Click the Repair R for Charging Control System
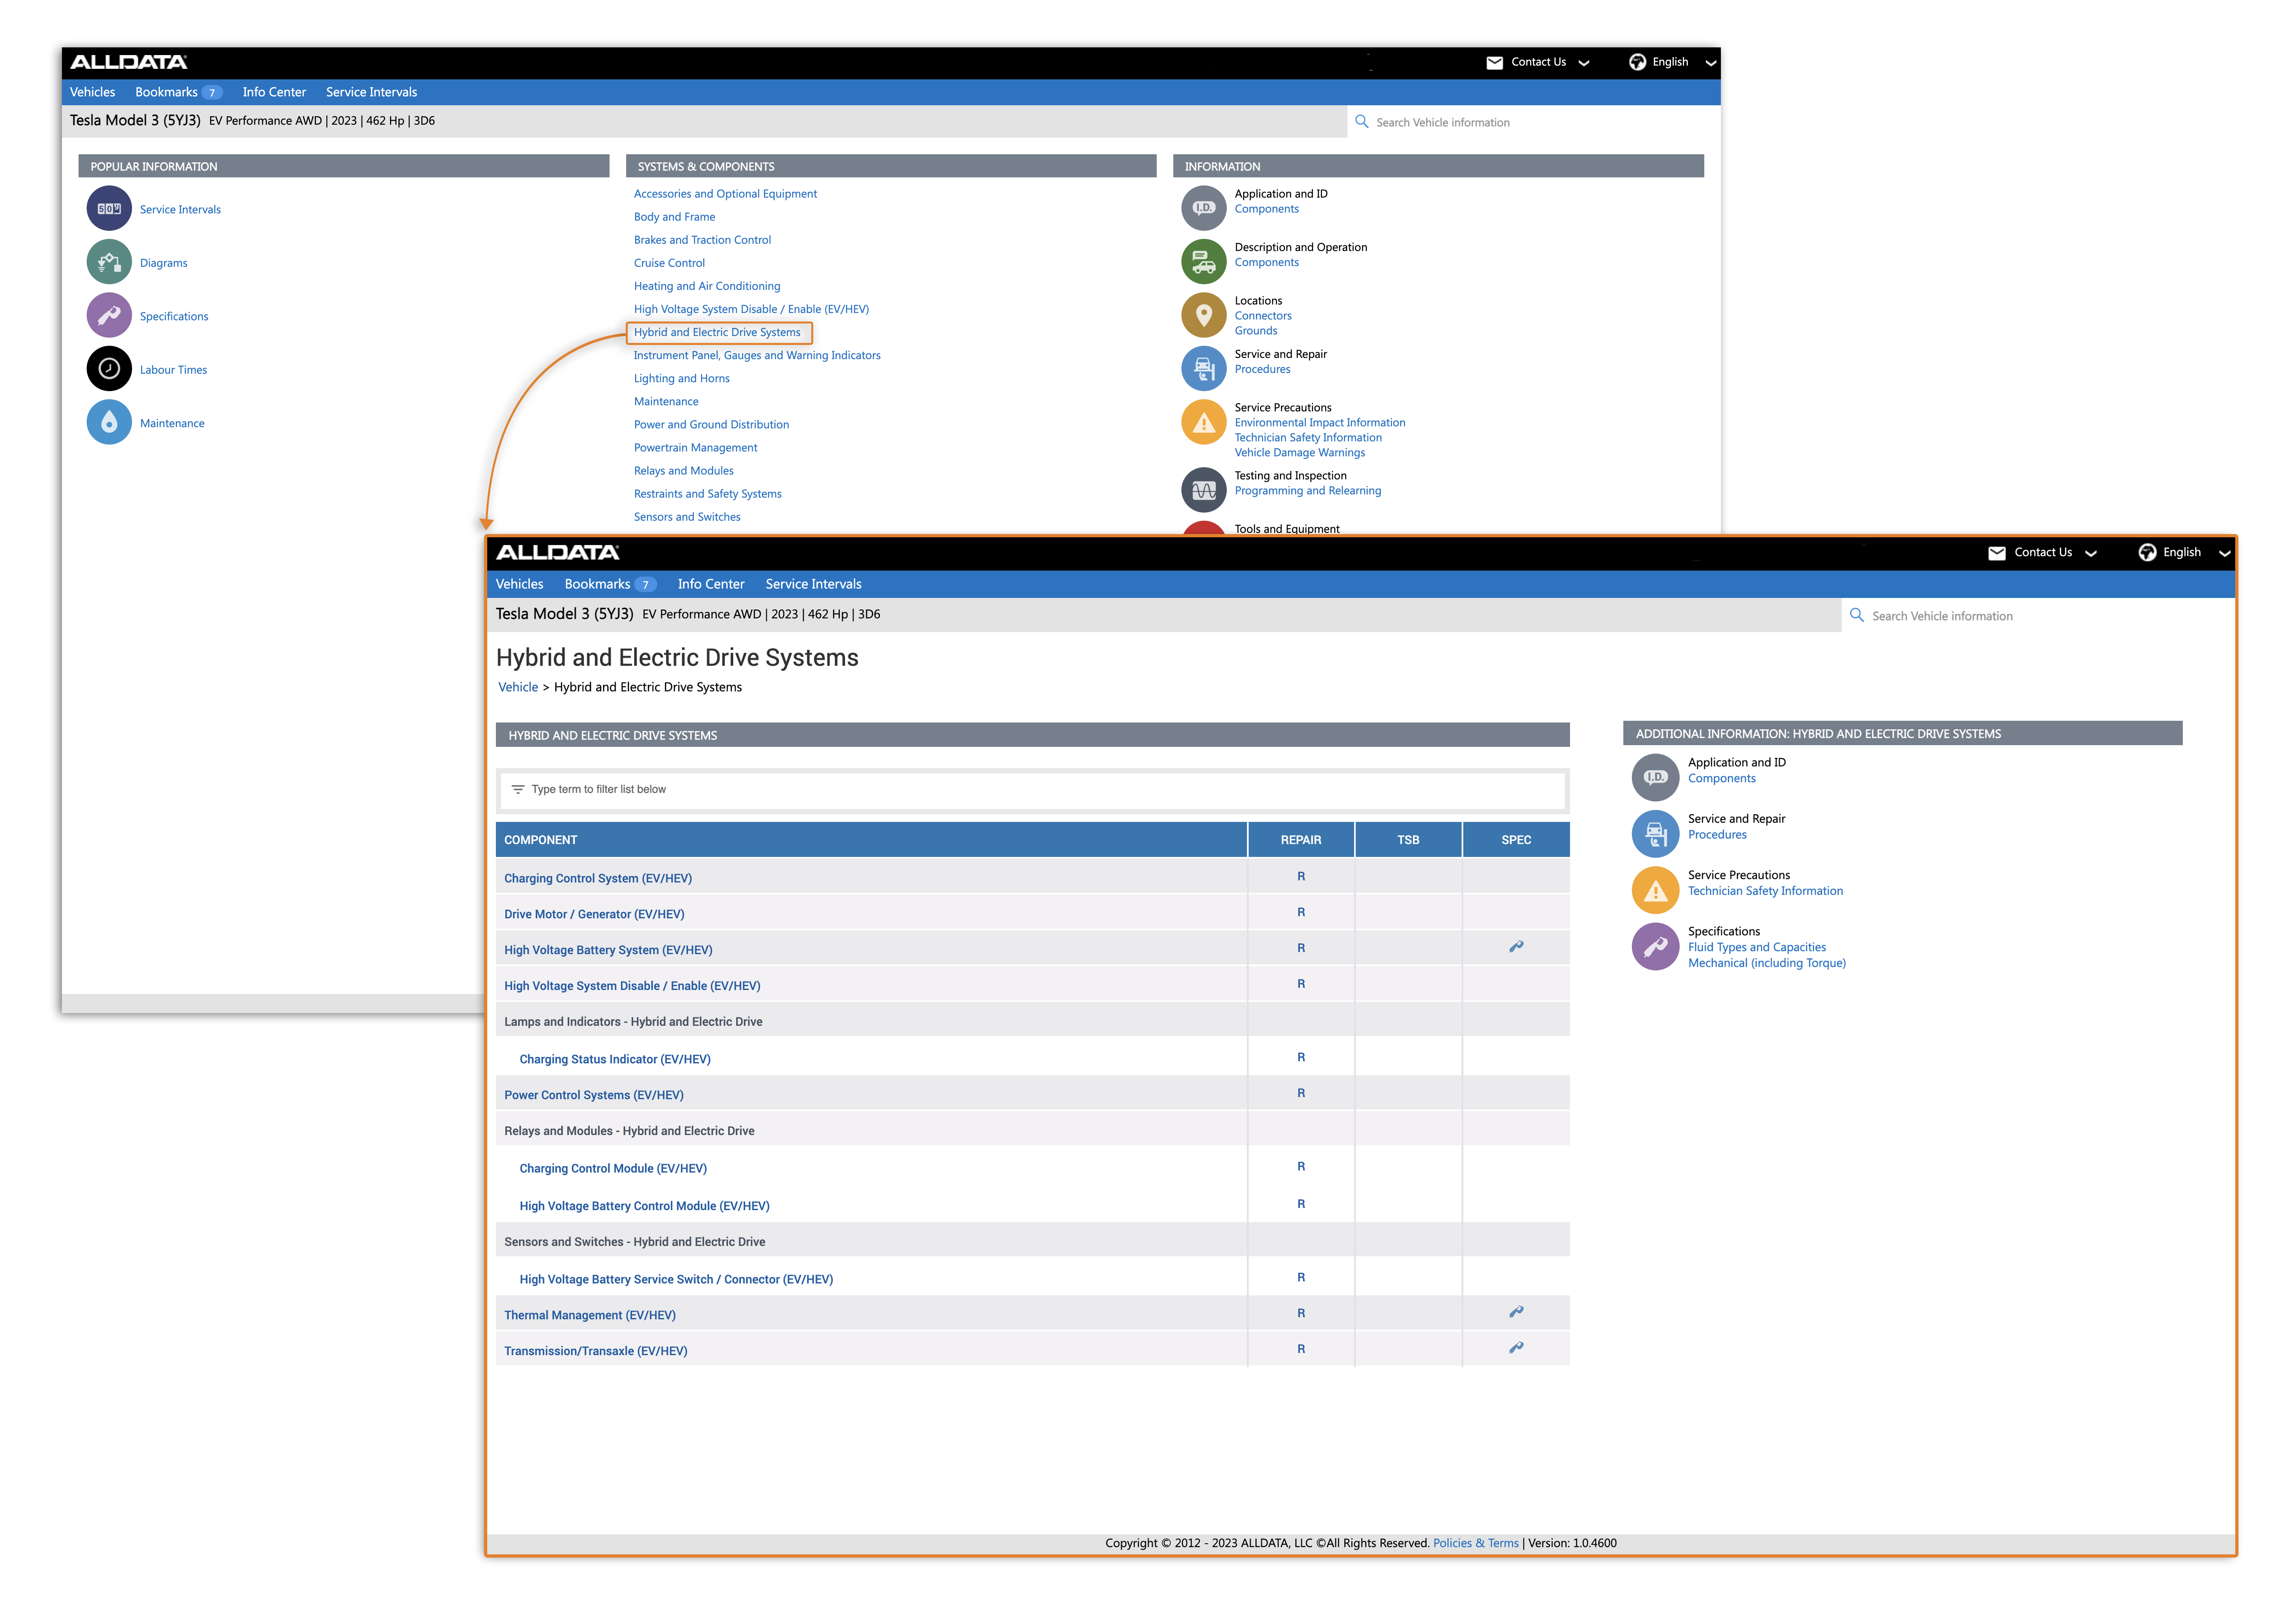The width and height of the screenshot is (2296, 1607). 1300,876
